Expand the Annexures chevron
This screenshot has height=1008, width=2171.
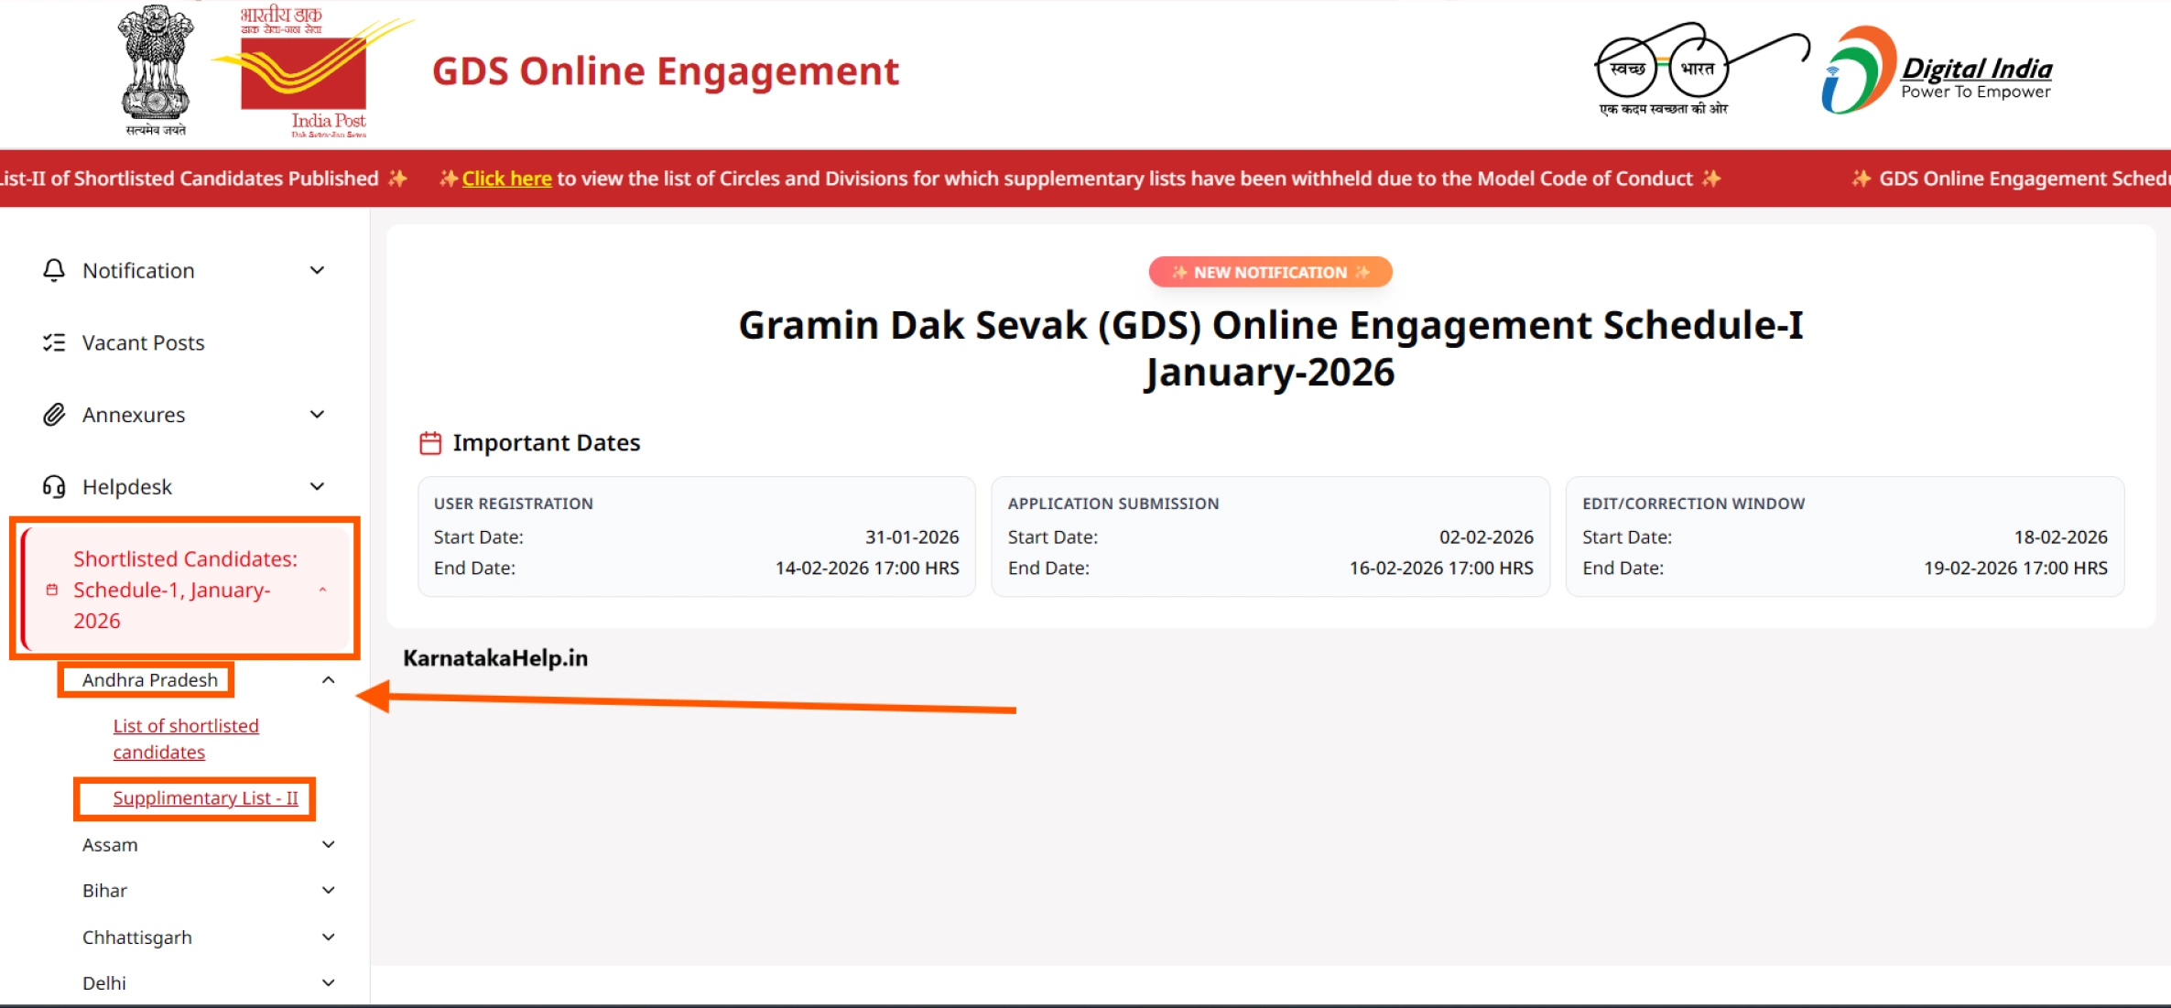click(317, 415)
